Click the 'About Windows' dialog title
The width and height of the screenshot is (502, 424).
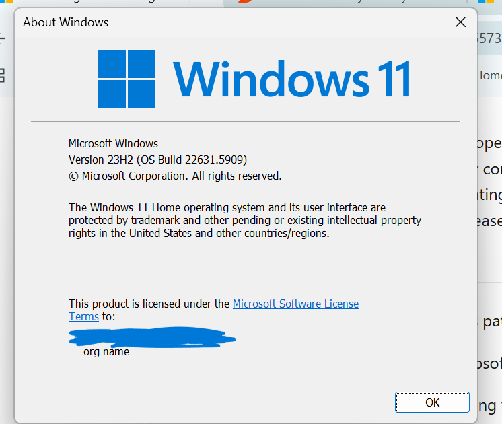(x=66, y=22)
